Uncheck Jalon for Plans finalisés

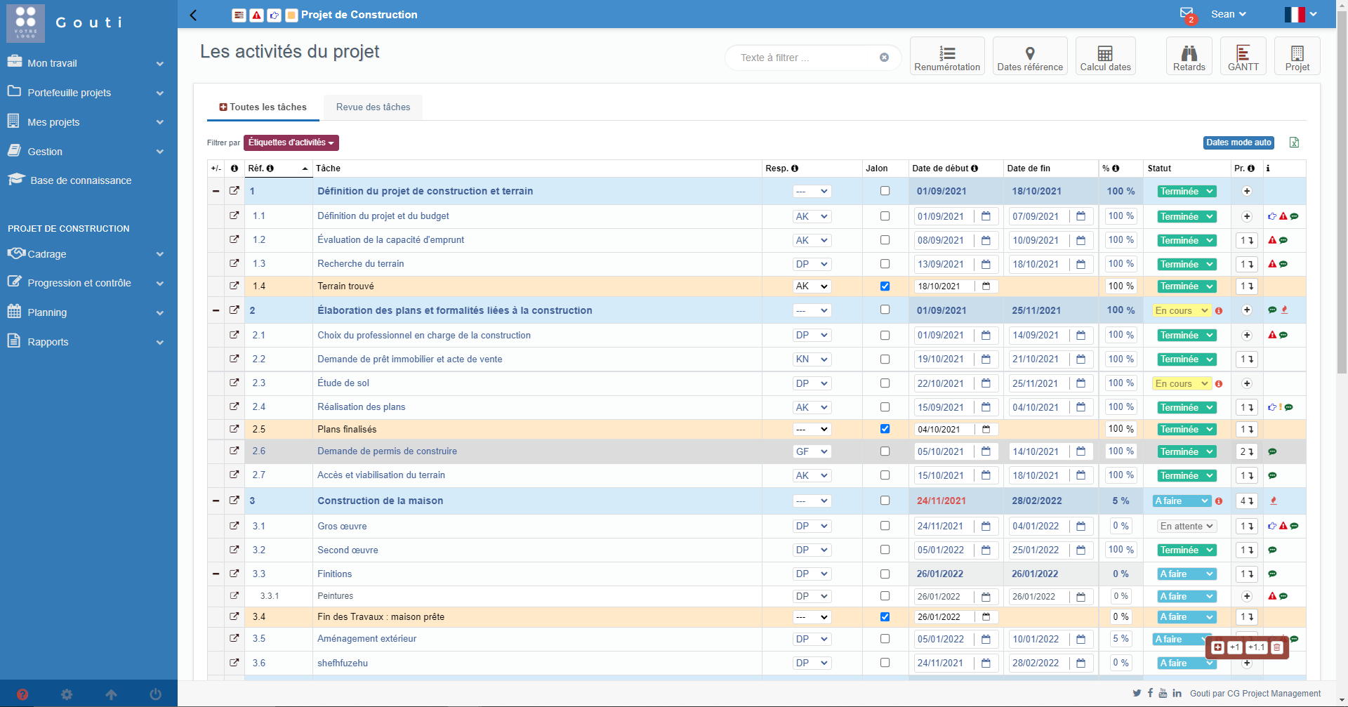pyautogui.click(x=885, y=429)
